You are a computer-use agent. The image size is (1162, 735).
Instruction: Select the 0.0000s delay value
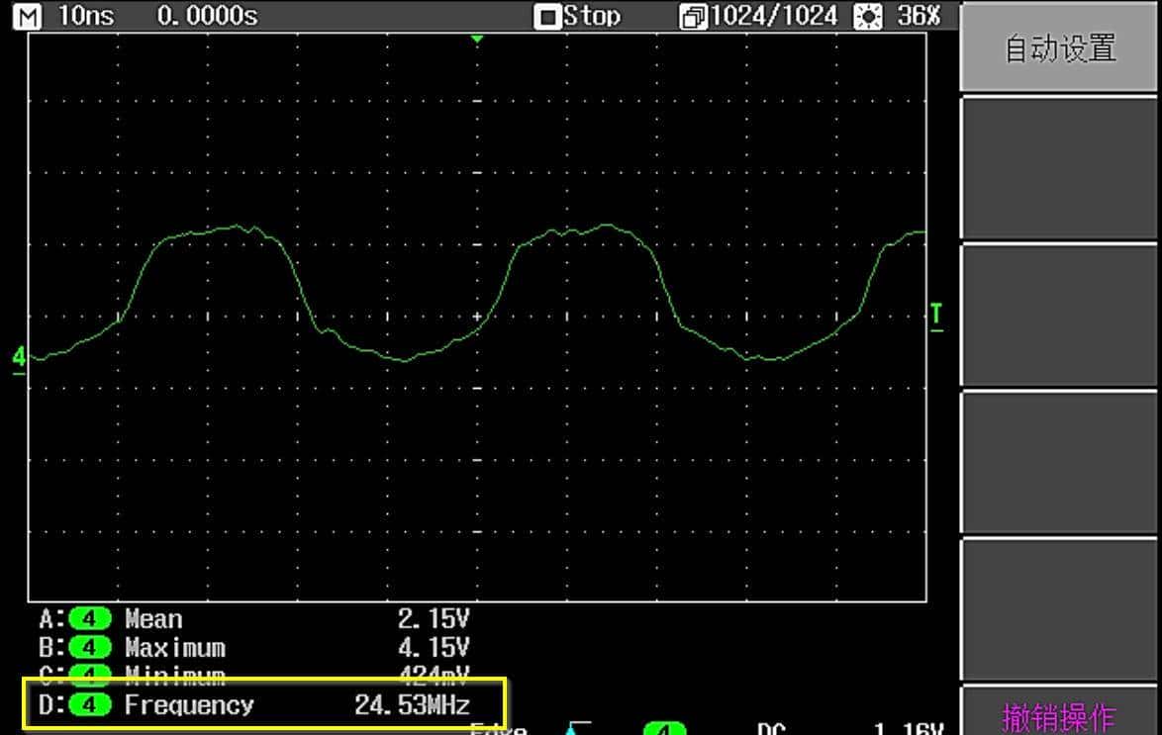tap(207, 16)
